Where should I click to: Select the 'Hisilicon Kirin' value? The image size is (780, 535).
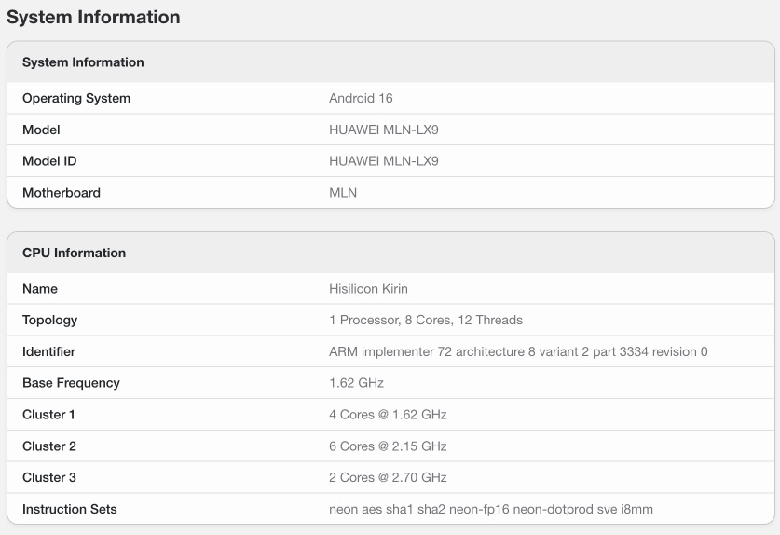368,289
